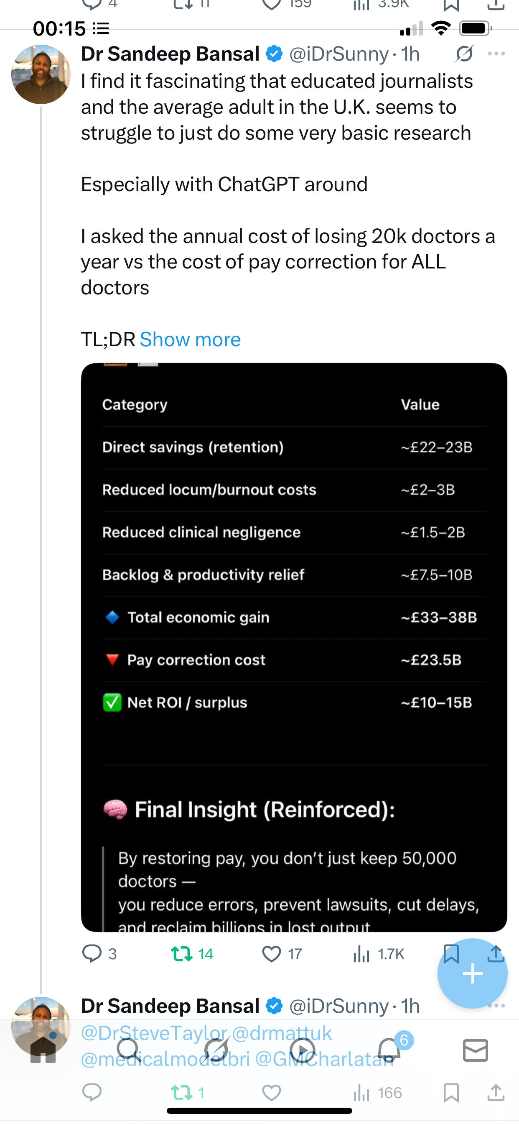Share the bottom tweet via upload icon
519x1124 pixels.
coord(496,1093)
